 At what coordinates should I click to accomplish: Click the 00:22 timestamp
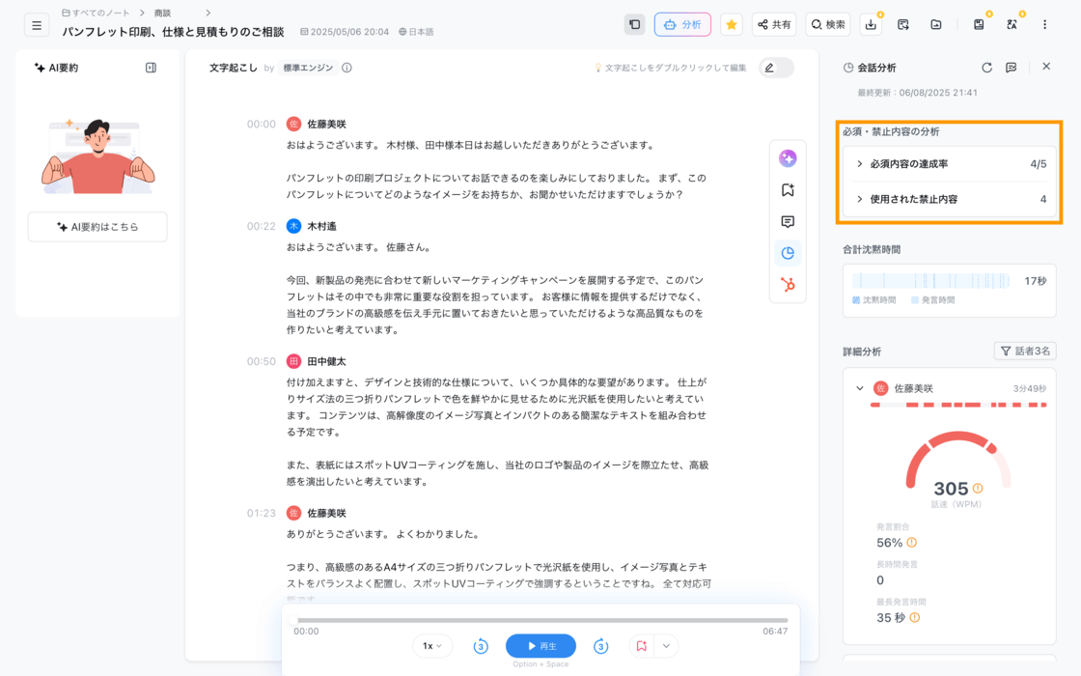pos(262,226)
